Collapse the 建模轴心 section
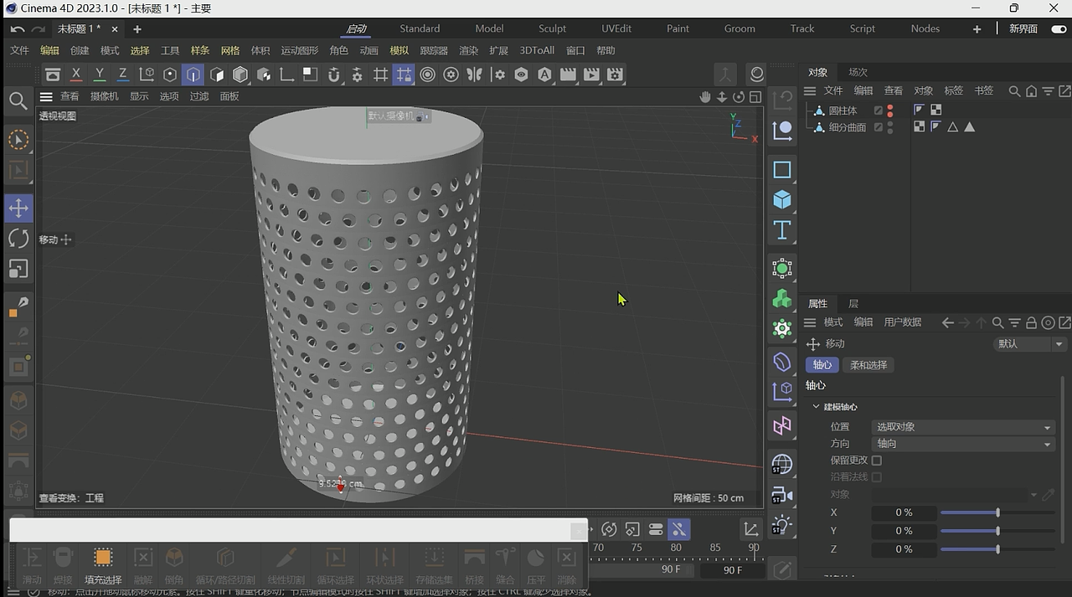This screenshot has height=597, width=1072. click(x=817, y=407)
